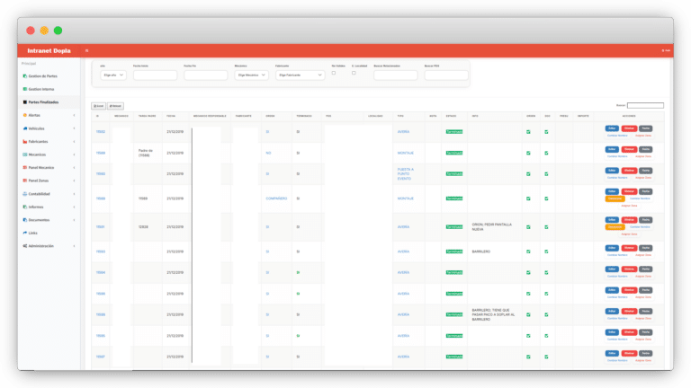This screenshot has height=388, width=691.
Task: Toggle DOC check in Padre de row
Action: (x=546, y=153)
